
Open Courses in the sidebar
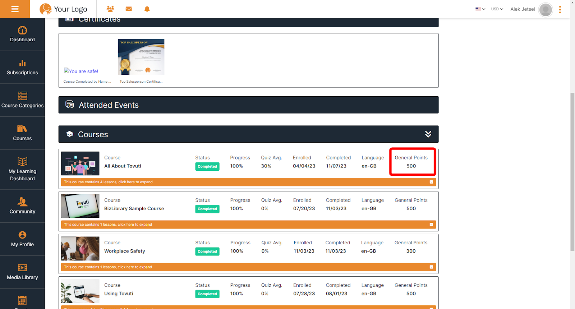22,133
